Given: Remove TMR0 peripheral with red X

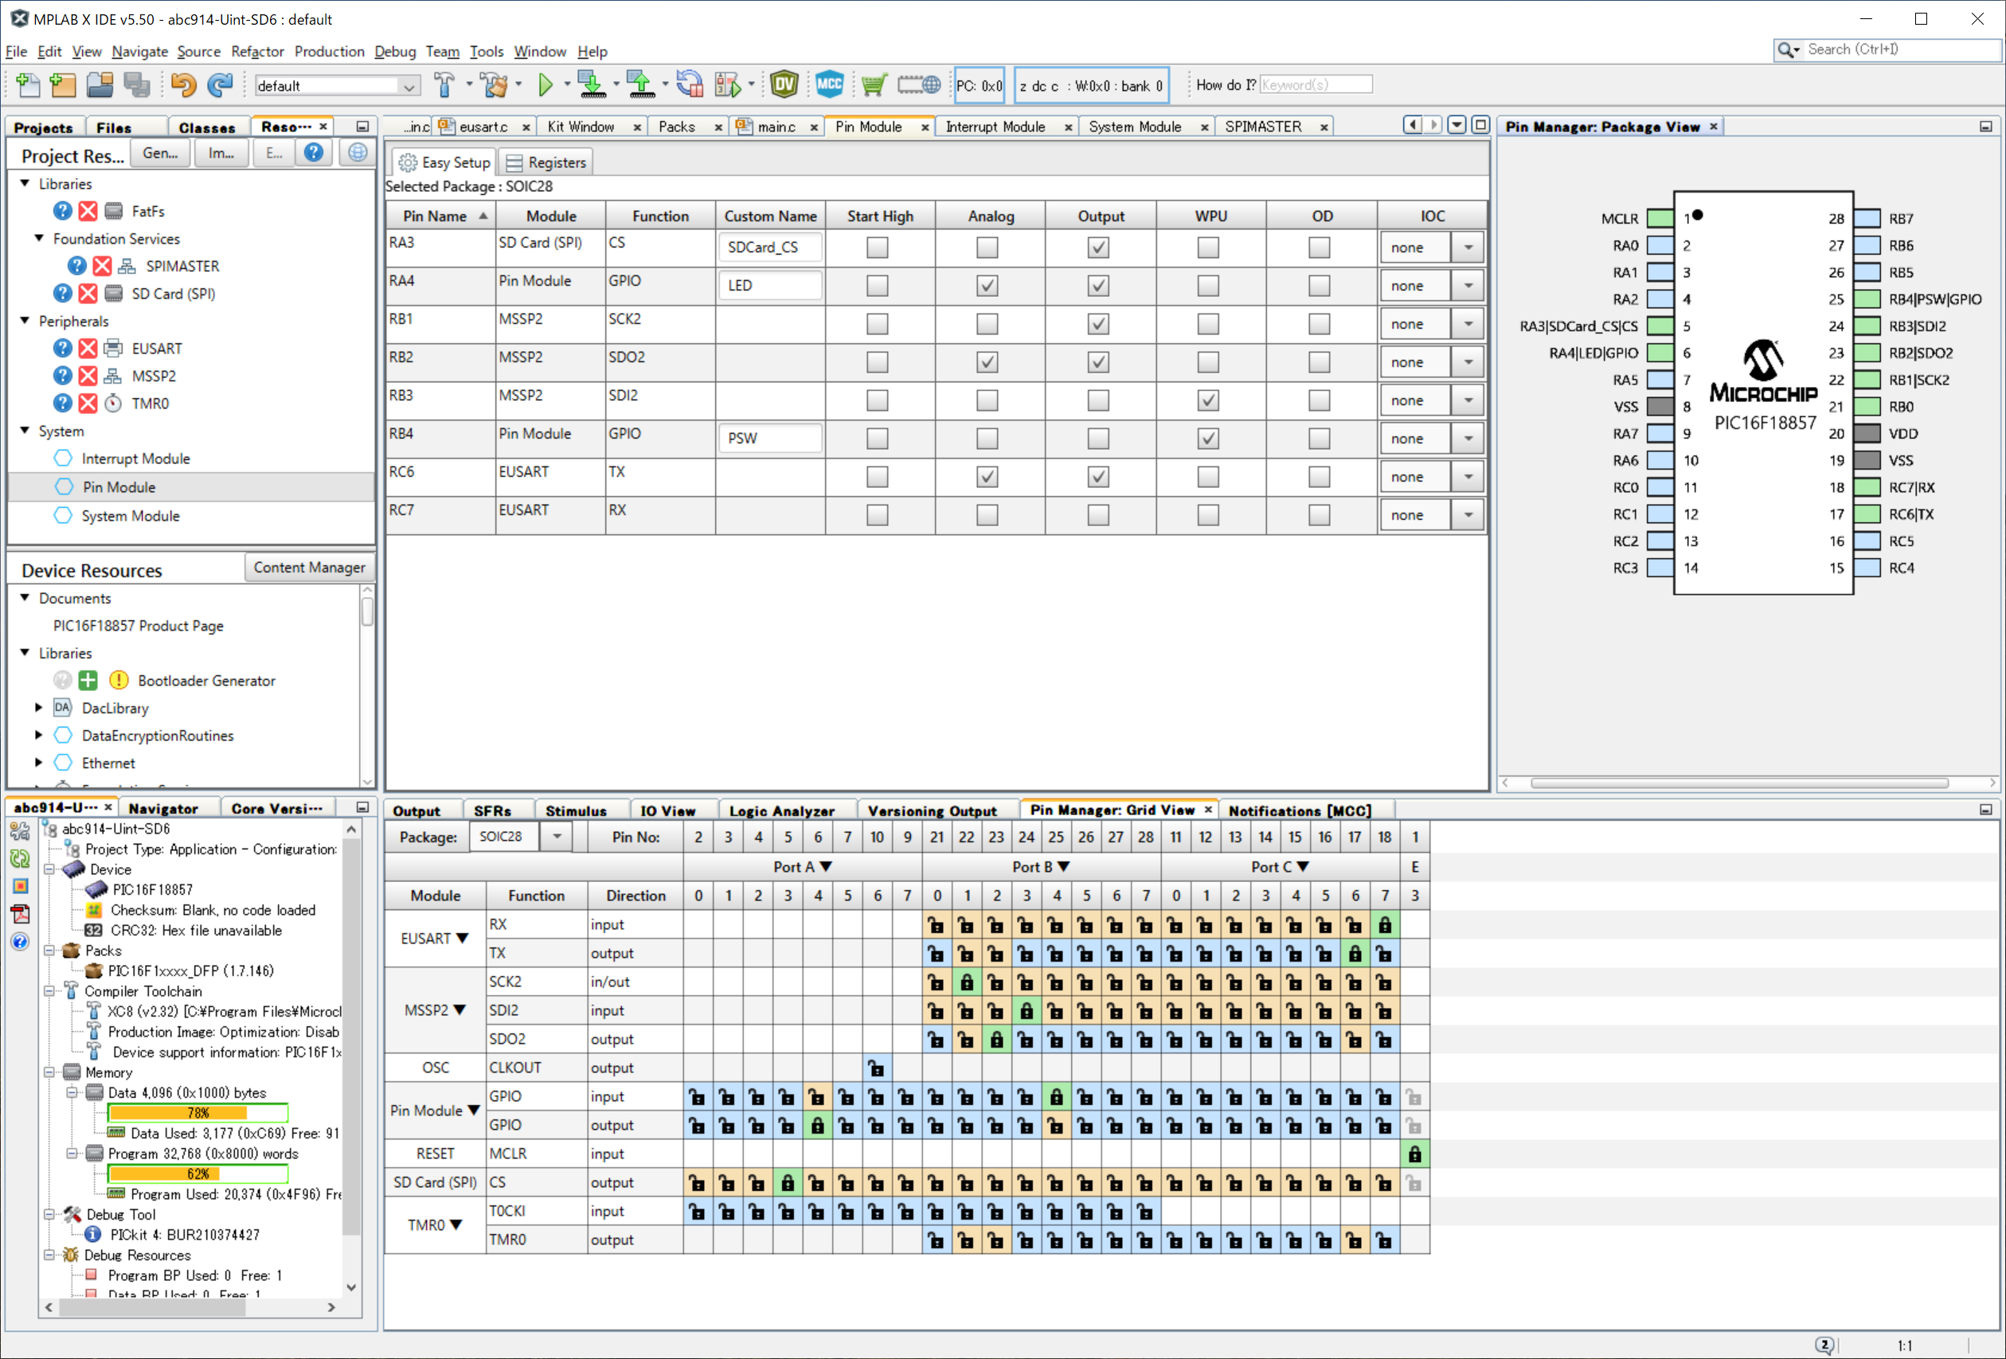Looking at the screenshot, I should [x=88, y=403].
